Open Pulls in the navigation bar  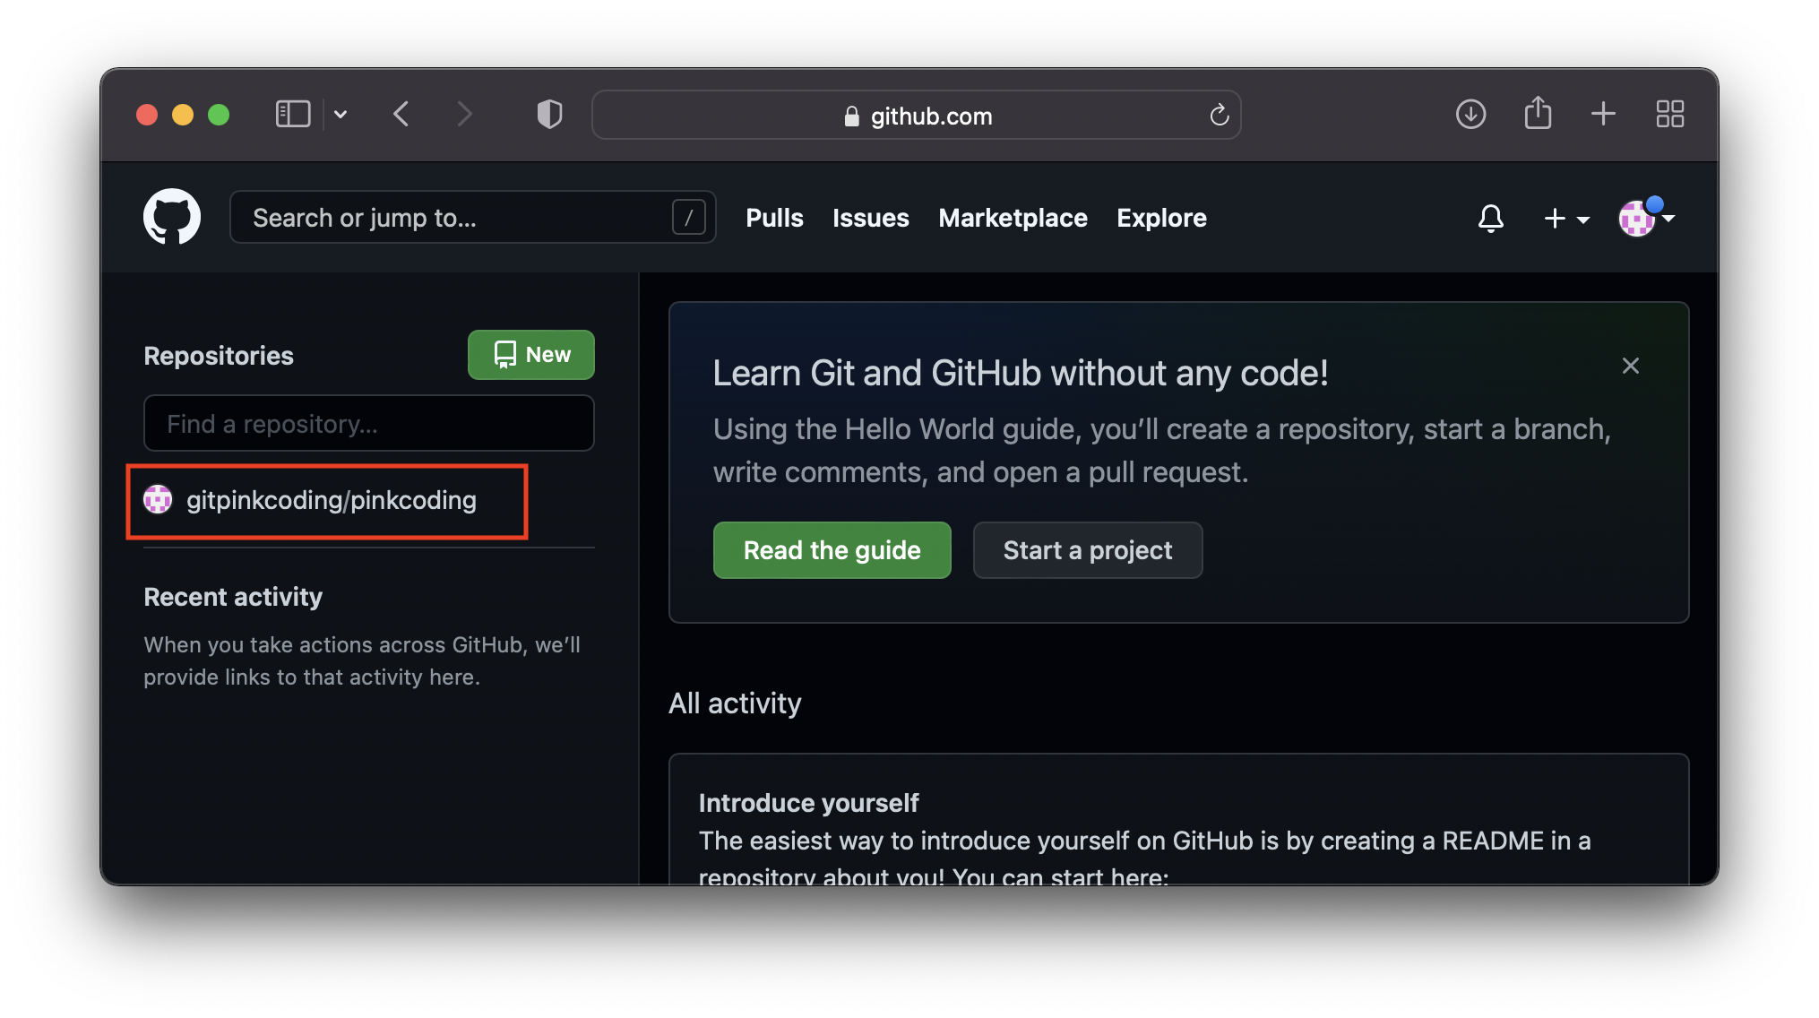(x=774, y=218)
